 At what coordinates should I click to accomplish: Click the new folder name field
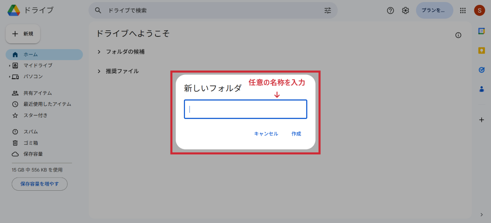[x=245, y=109]
